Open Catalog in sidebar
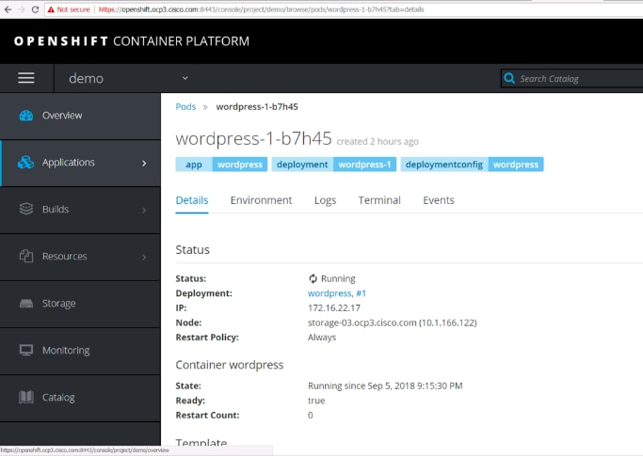The image size is (643, 456). 80,398
